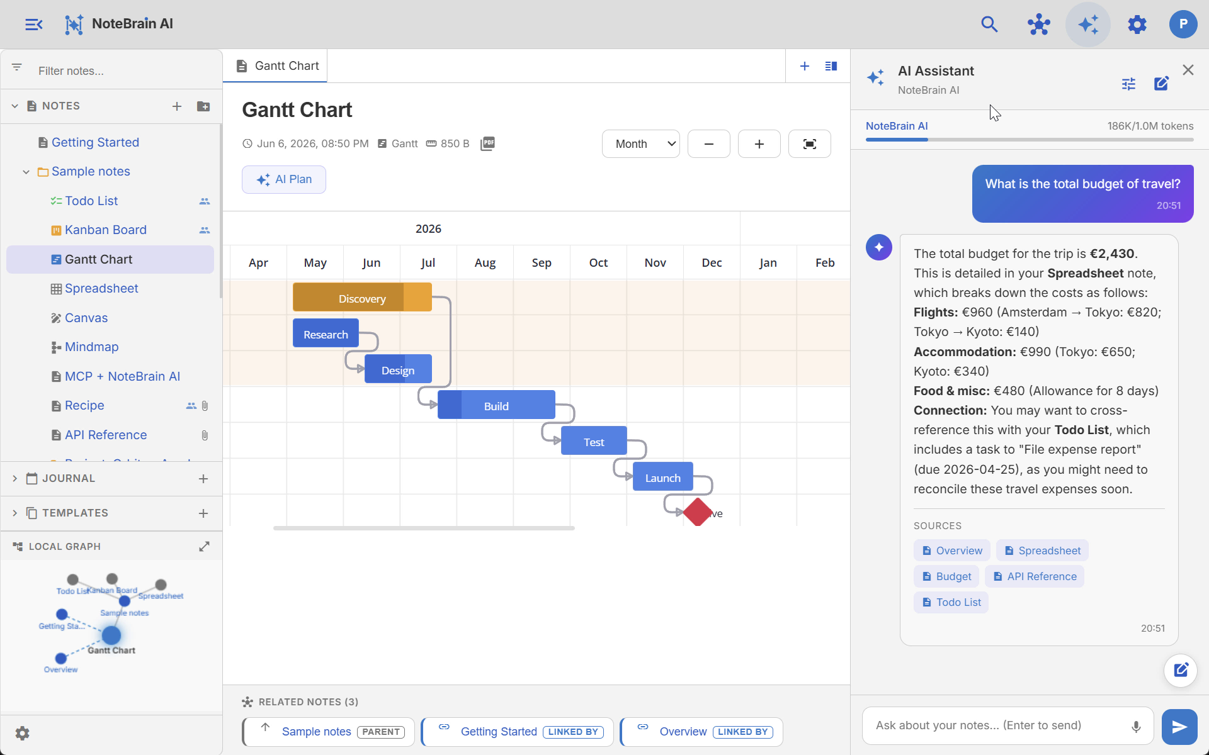Open the Overview source chip
The image size is (1209, 755).
click(952, 551)
